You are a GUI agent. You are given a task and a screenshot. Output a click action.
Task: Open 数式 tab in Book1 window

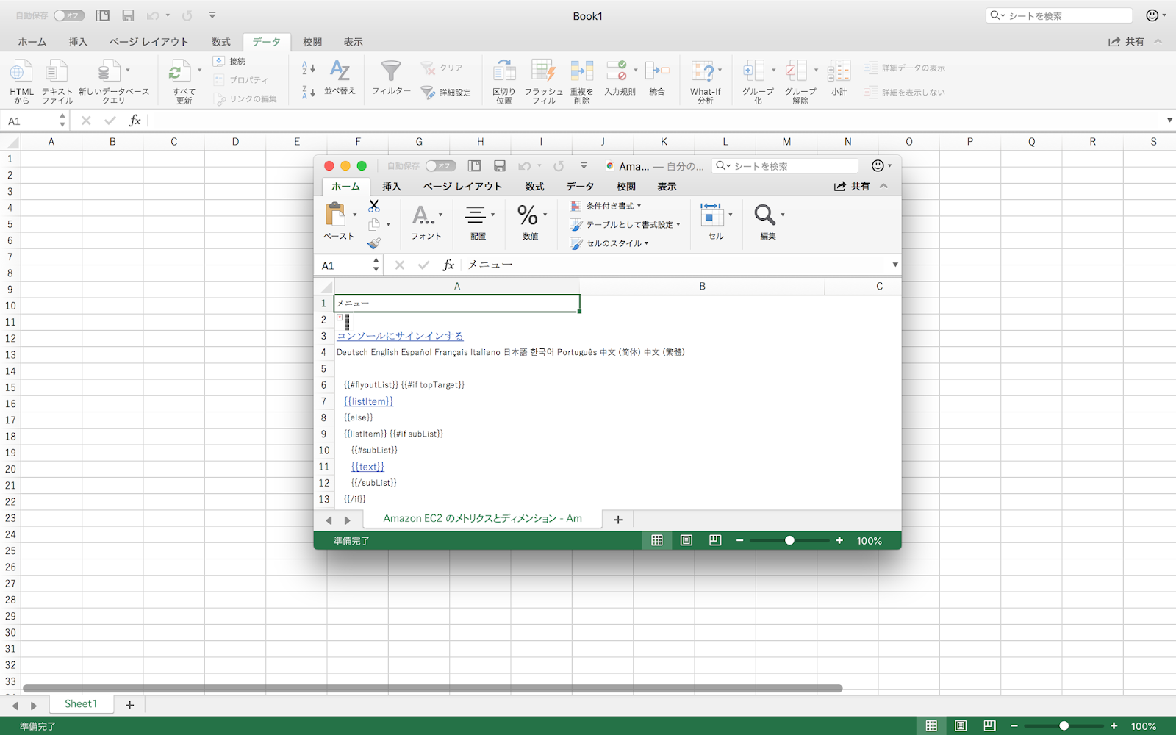click(221, 42)
